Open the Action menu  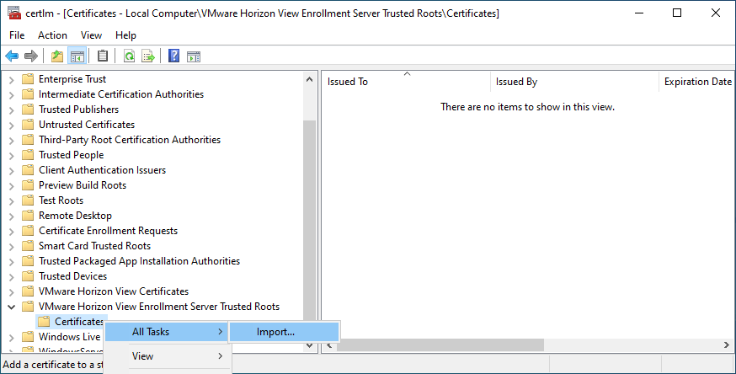point(52,35)
